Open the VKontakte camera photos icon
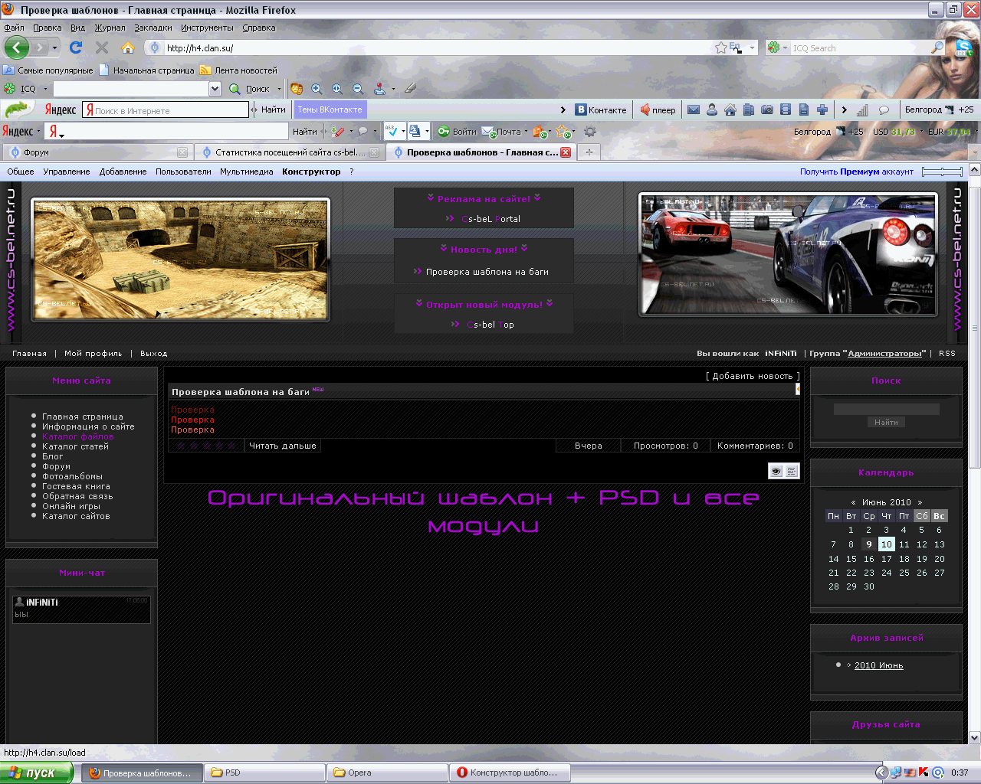 coord(767,109)
